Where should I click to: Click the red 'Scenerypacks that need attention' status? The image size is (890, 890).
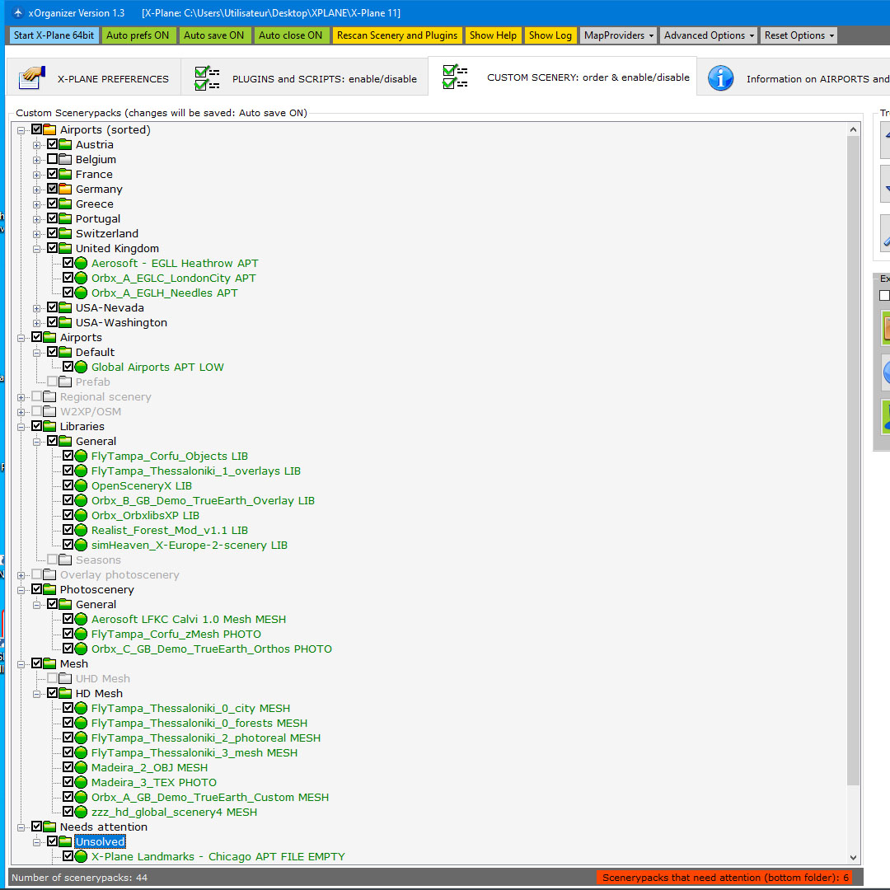725,878
